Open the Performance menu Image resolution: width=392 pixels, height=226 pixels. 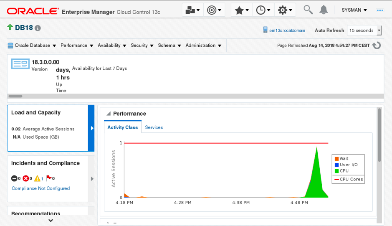point(77,46)
